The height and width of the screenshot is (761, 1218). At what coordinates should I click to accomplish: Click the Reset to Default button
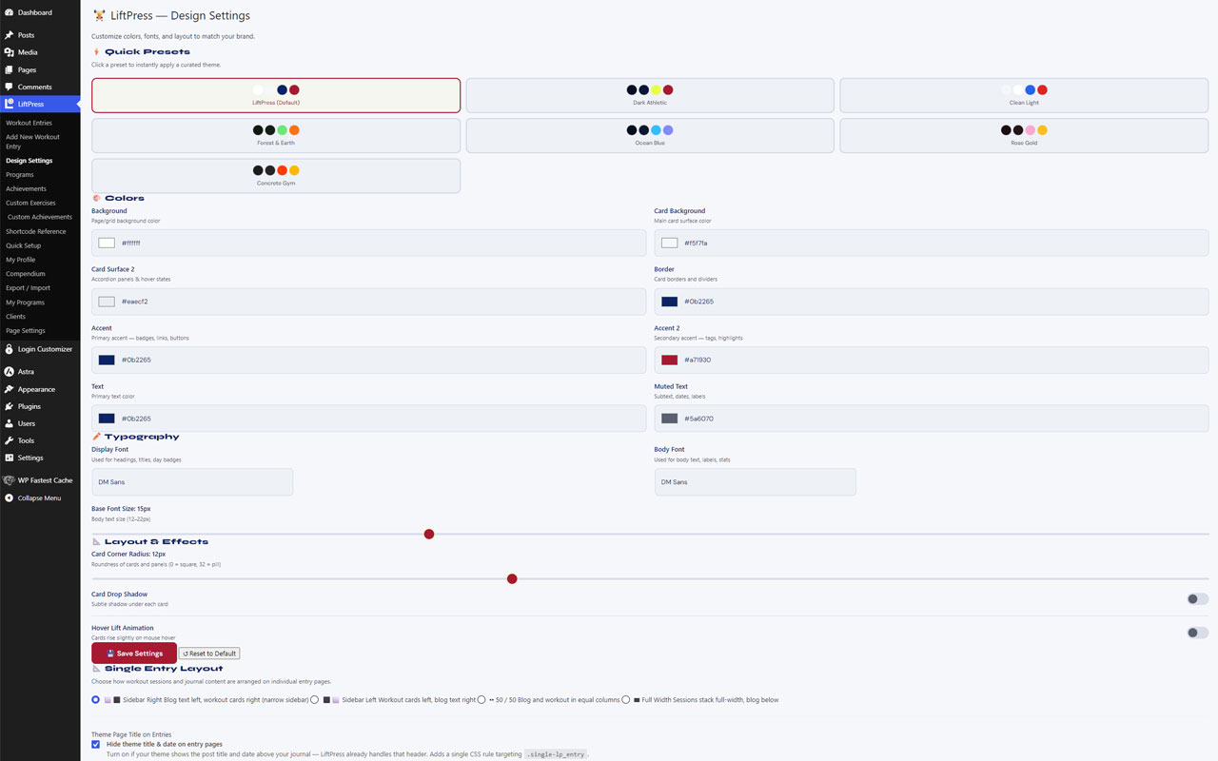tap(209, 654)
